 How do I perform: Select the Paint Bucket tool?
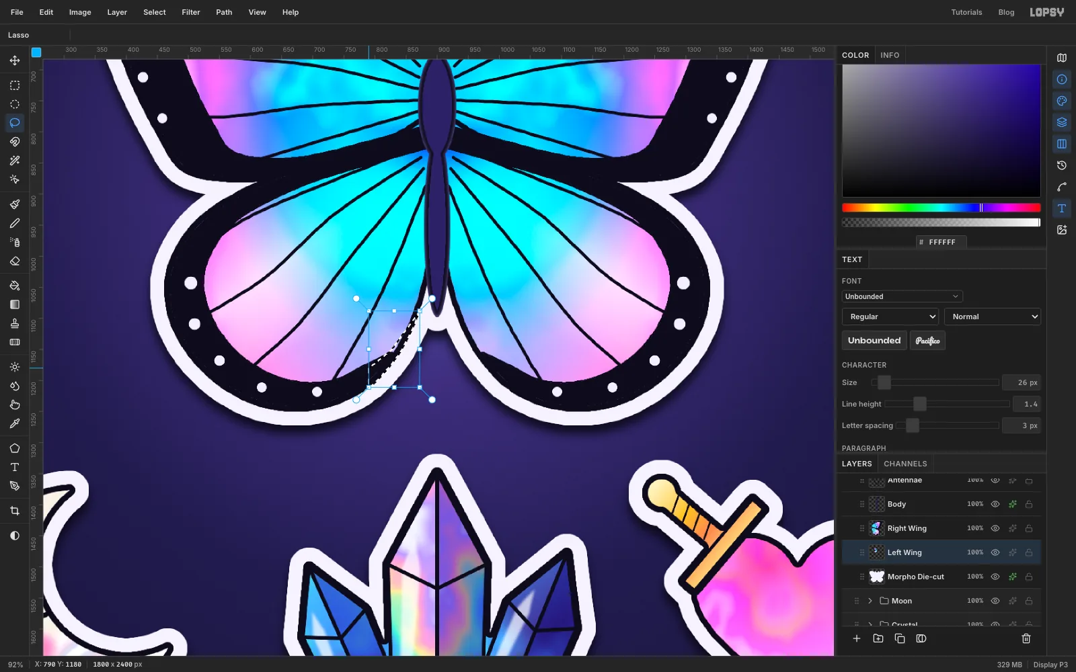click(15, 286)
